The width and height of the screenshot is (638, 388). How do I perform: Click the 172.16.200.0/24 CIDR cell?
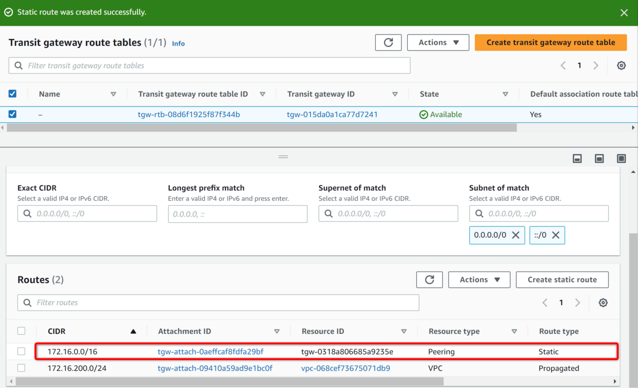point(77,368)
